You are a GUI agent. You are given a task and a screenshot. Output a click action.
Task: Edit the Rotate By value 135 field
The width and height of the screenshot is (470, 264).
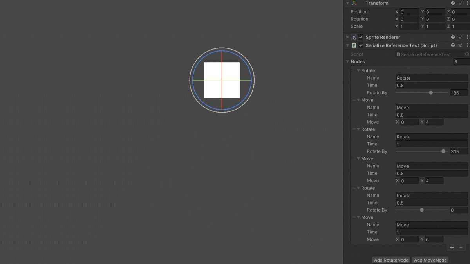tap(459, 93)
